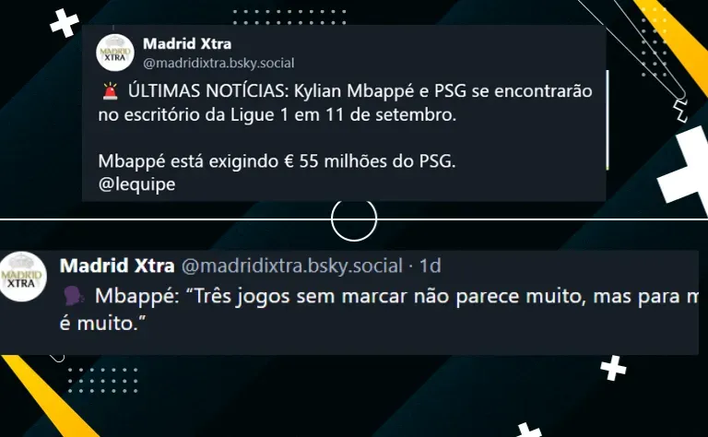The image size is (708, 437).
Task: Open the Madrid Xtra avatar in bottom post
Action: click(x=21, y=277)
